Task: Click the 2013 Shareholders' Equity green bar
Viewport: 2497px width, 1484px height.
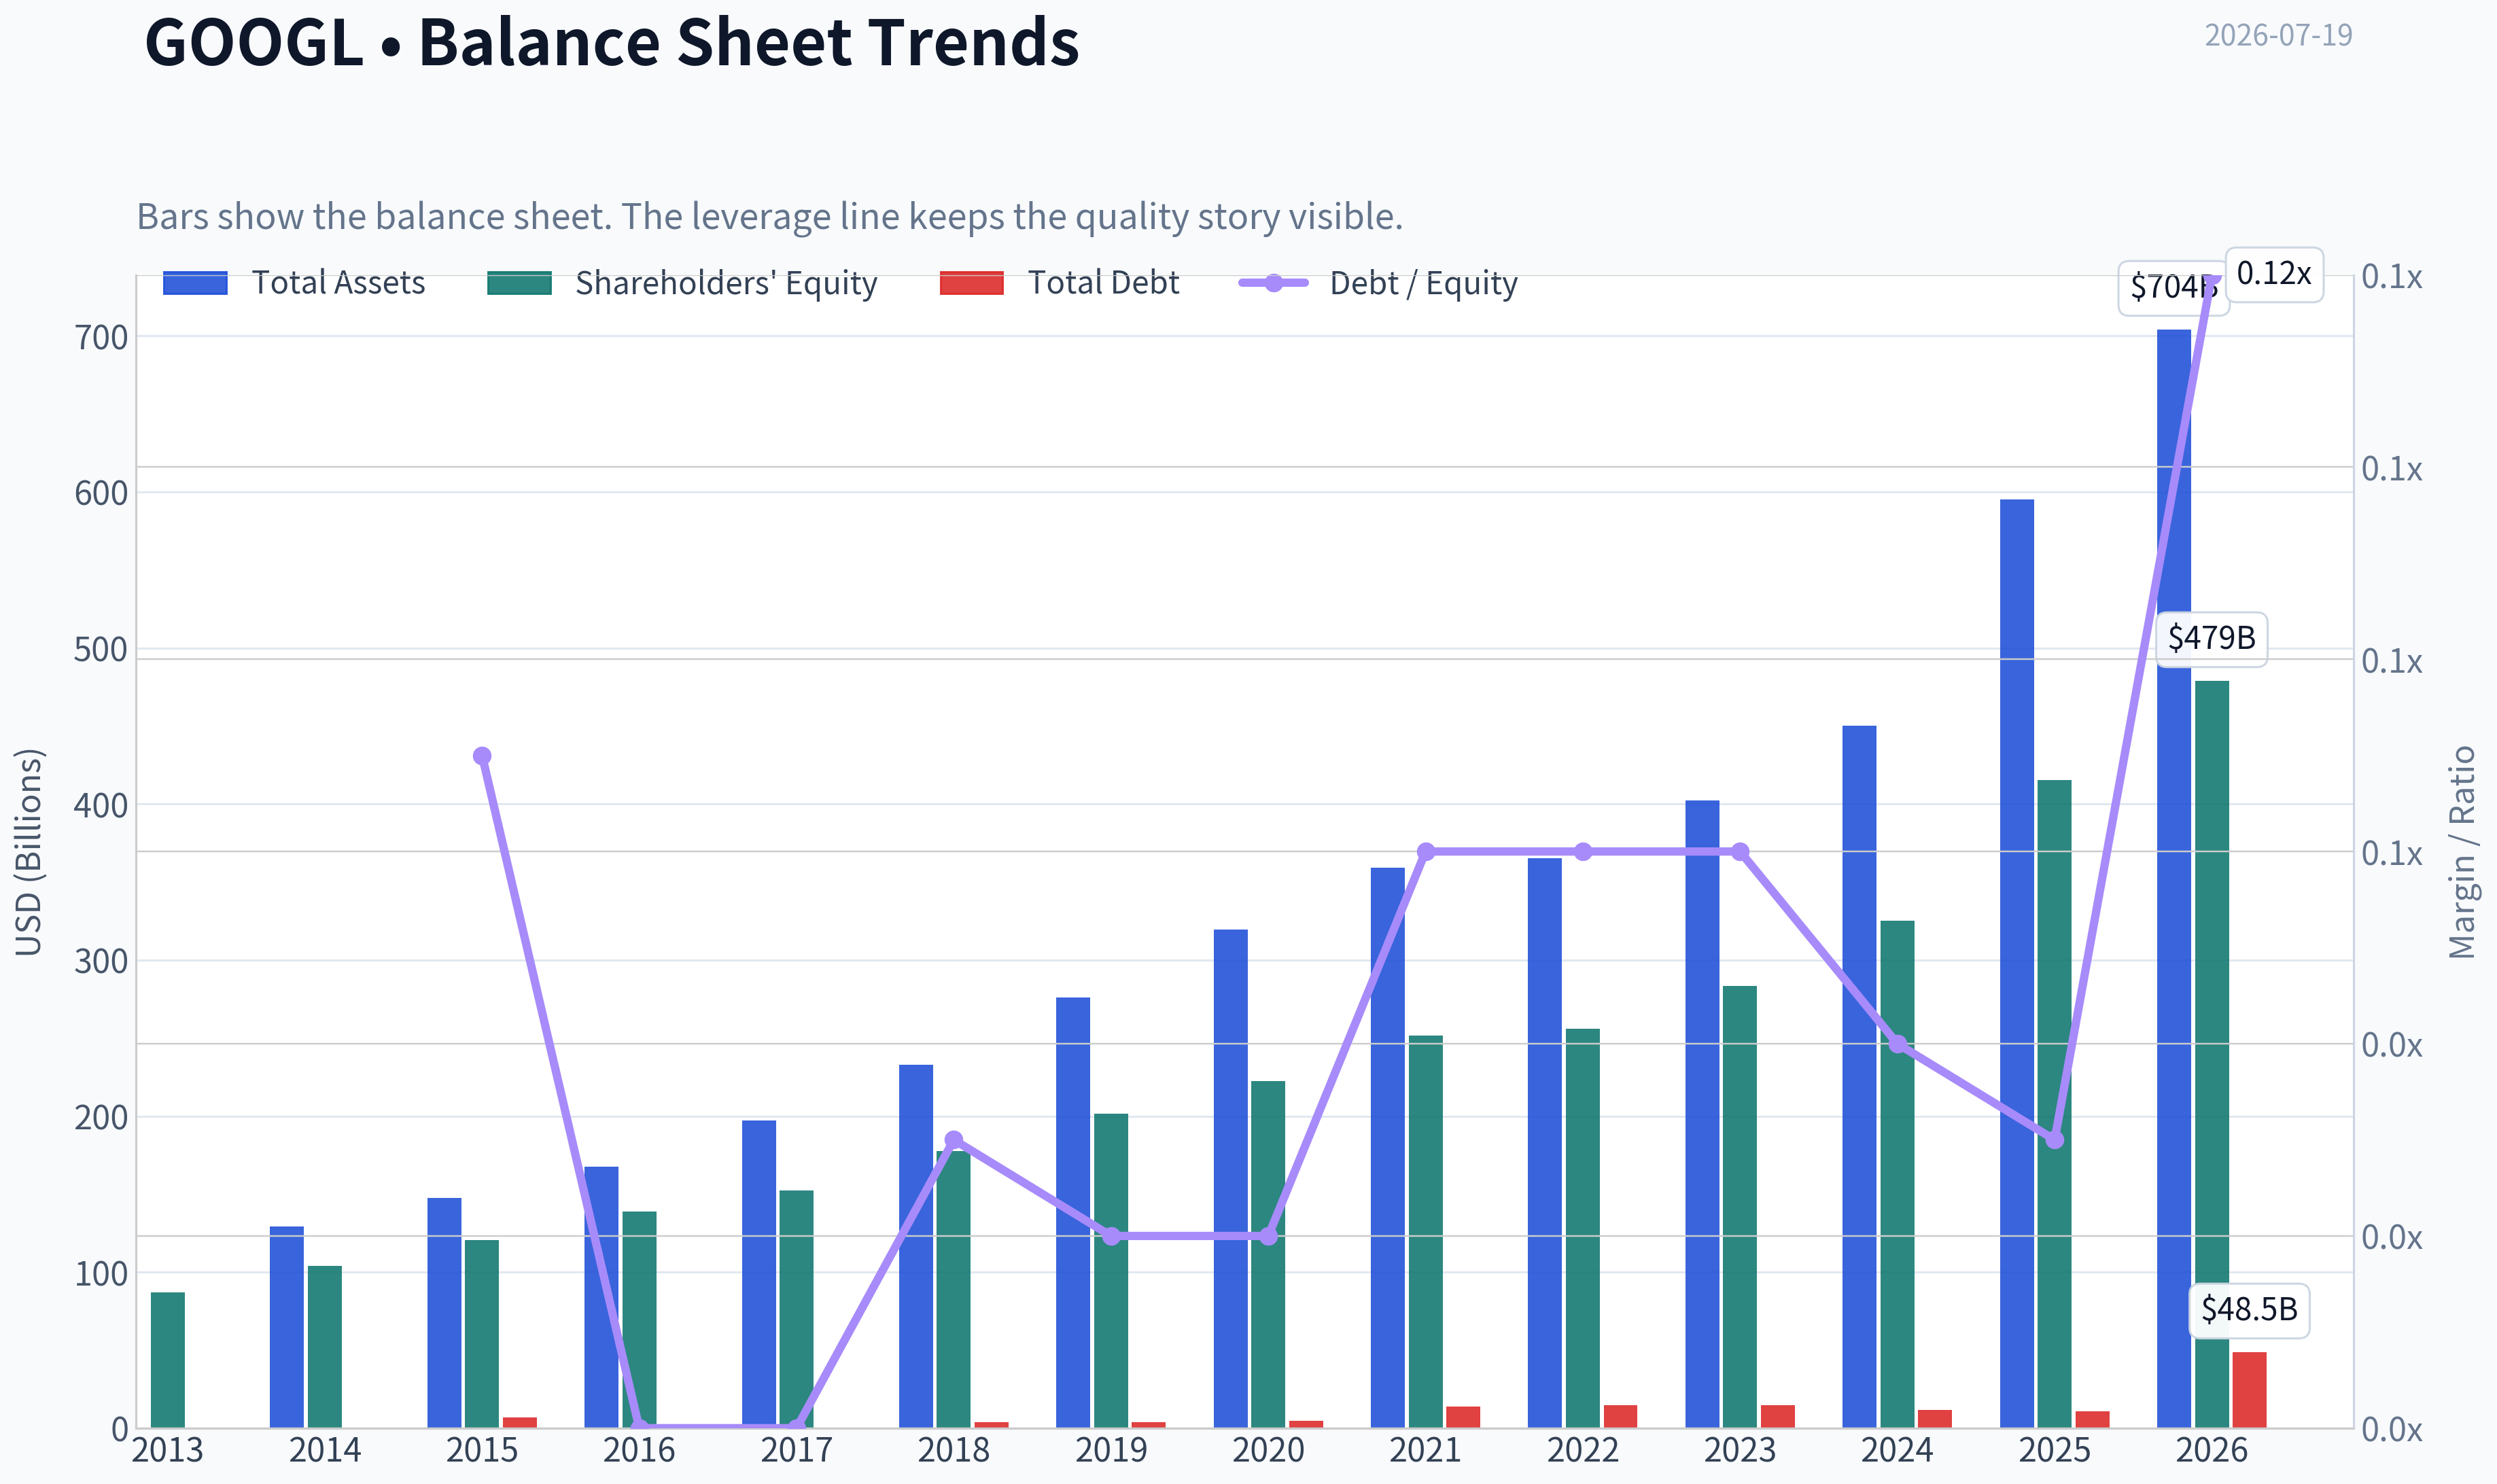Action: (x=167, y=1360)
